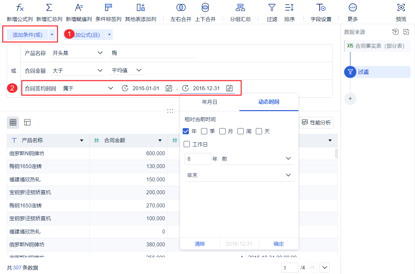The width and height of the screenshot is (415, 274).
Task: Go to previous page arrow
Action: coord(313,268)
